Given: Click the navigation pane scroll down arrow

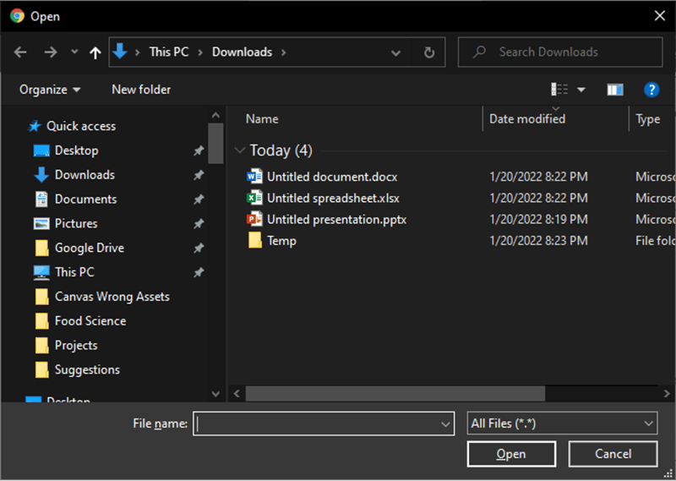Looking at the screenshot, I should point(215,393).
